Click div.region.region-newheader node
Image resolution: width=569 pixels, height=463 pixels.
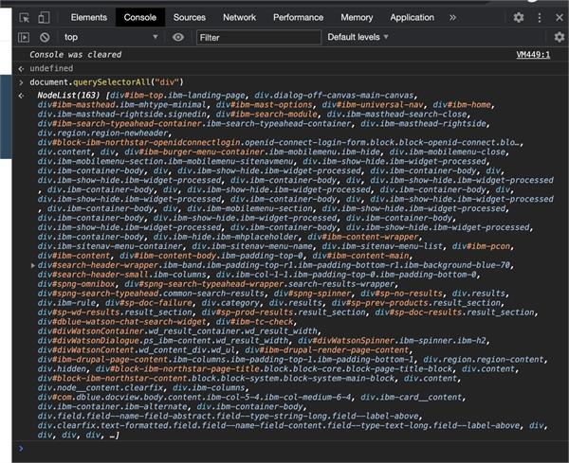click(x=102, y=133)
